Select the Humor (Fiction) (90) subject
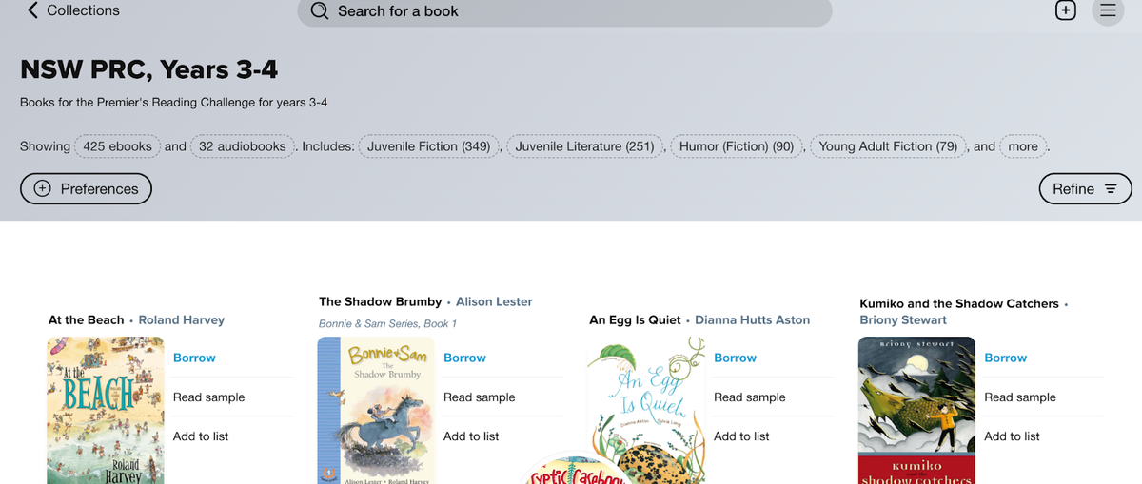This screenshot has height=484, width=1142. click(737, 146)
